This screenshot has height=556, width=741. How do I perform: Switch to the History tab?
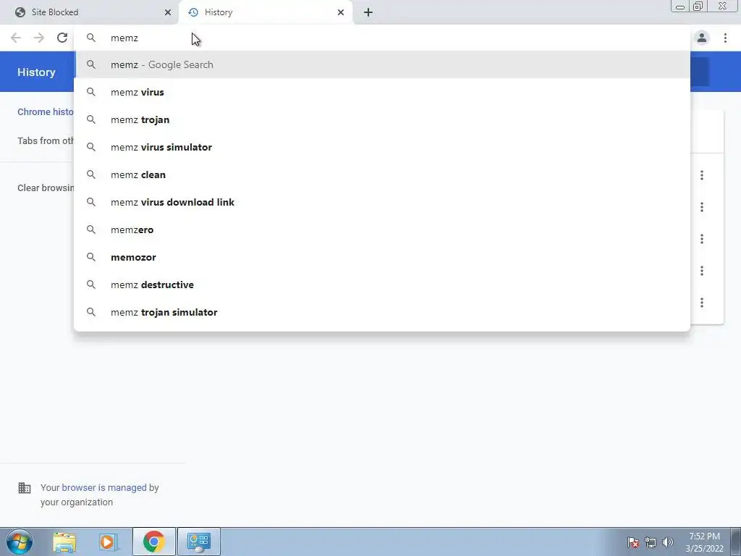(x=265, y=12)
